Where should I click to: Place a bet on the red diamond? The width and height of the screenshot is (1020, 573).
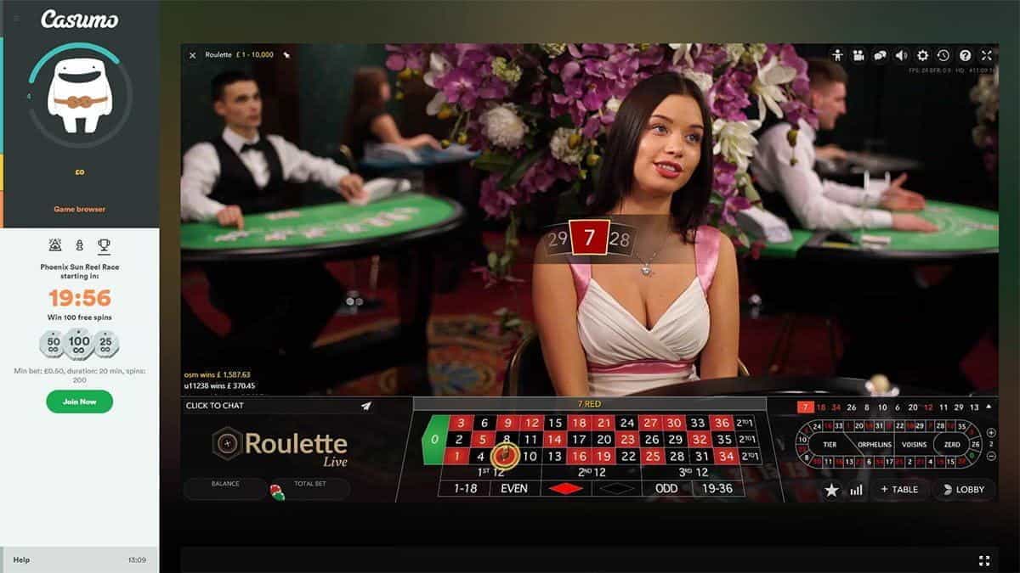tap(566, 488)
